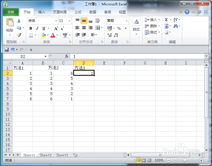Screen dimensions: 212x166
Task: Align text to bottom
Action: pos(91,21)
